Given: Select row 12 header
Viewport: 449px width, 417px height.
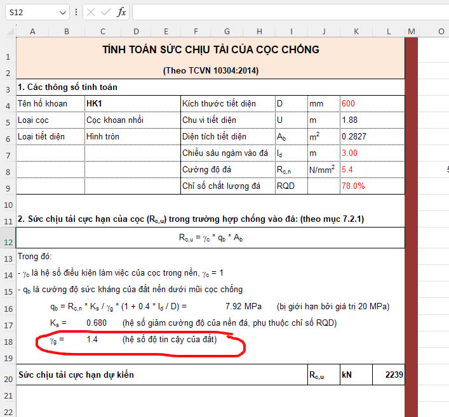Looking at the screenshot, I should tap(8, 242).
